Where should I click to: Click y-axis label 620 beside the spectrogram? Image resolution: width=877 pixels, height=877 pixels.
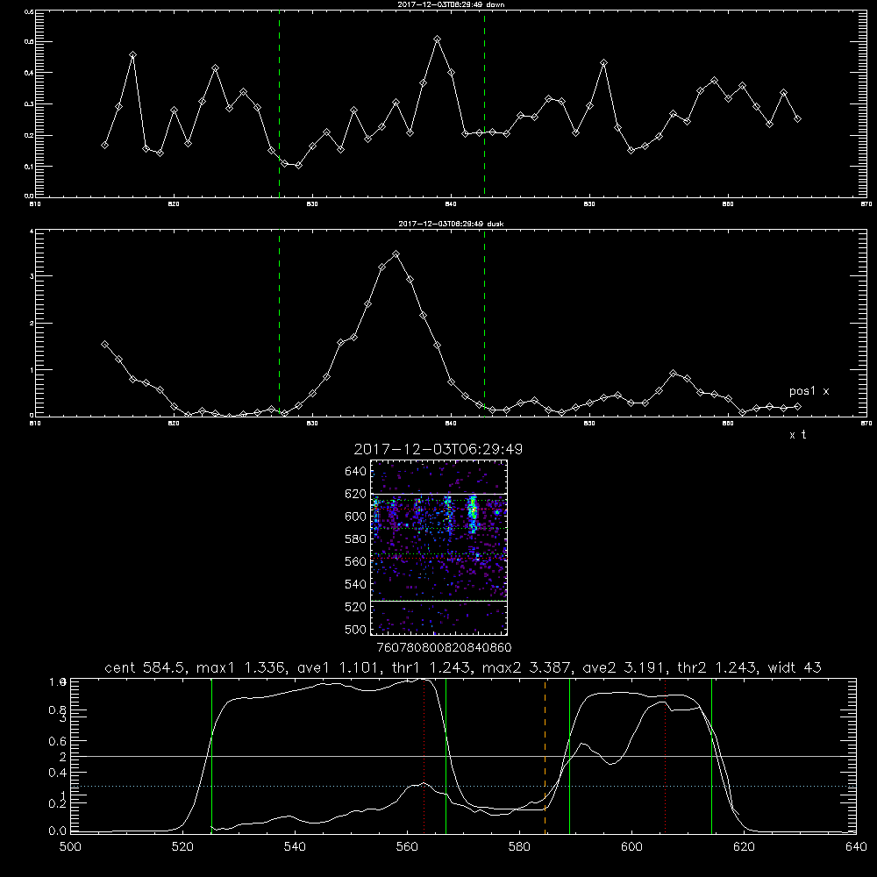356,494
